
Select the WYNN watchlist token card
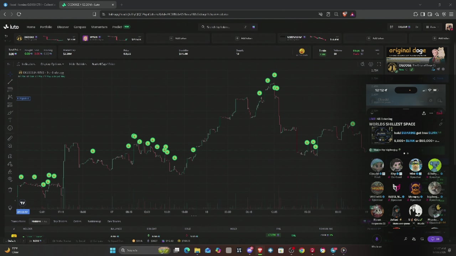click(x=112, y=38)
